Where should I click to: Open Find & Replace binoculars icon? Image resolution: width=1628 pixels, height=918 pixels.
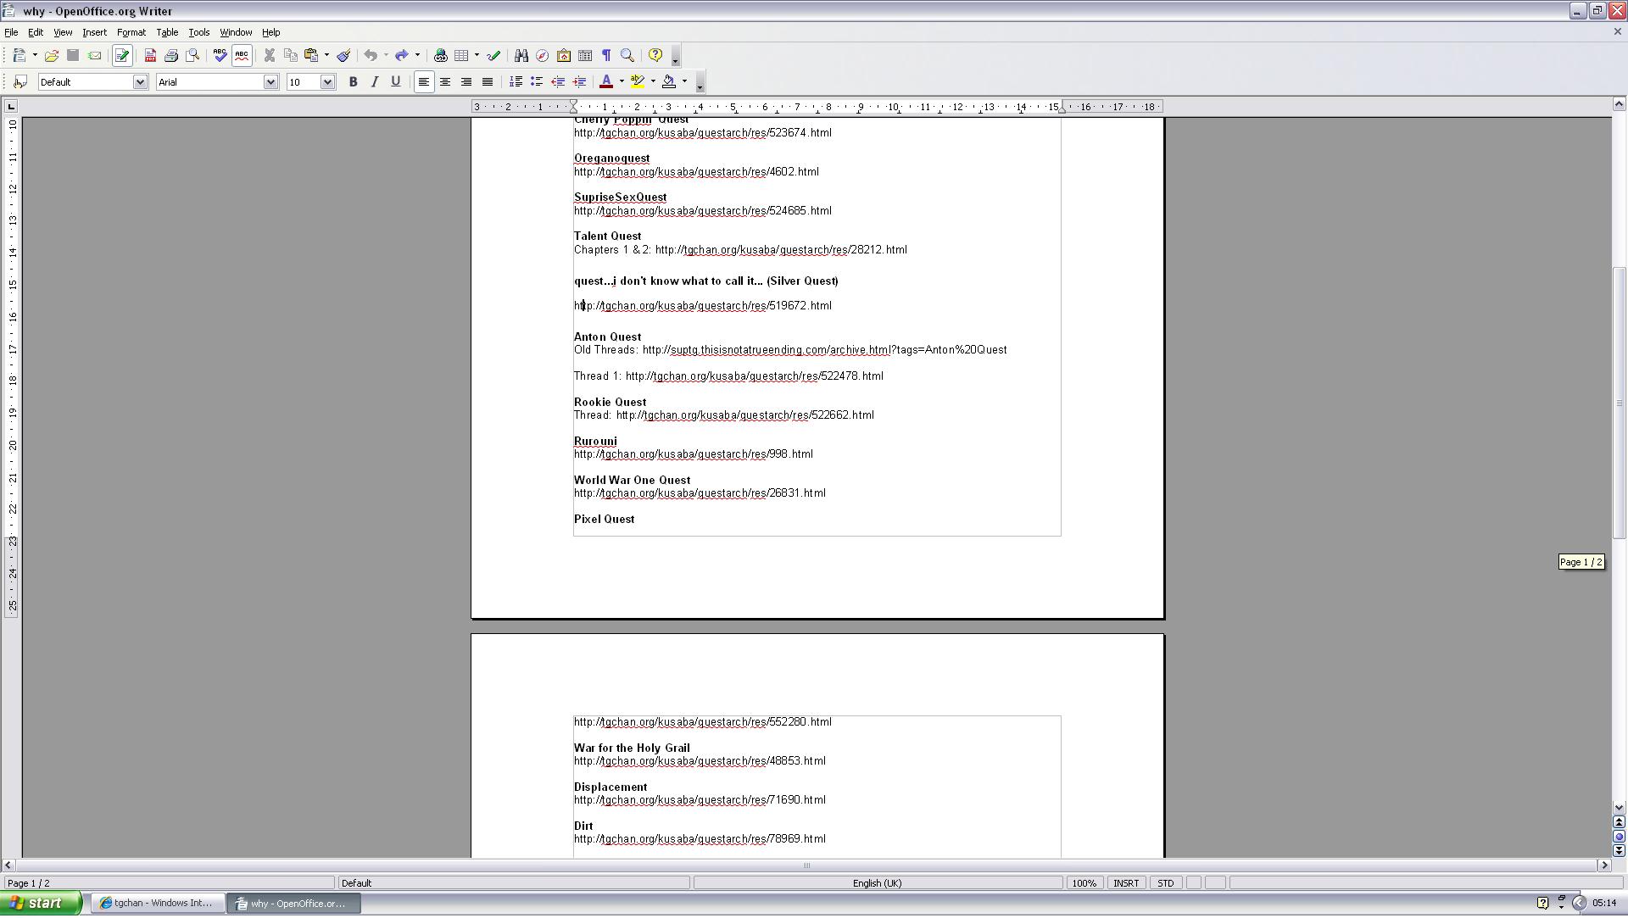521,56
